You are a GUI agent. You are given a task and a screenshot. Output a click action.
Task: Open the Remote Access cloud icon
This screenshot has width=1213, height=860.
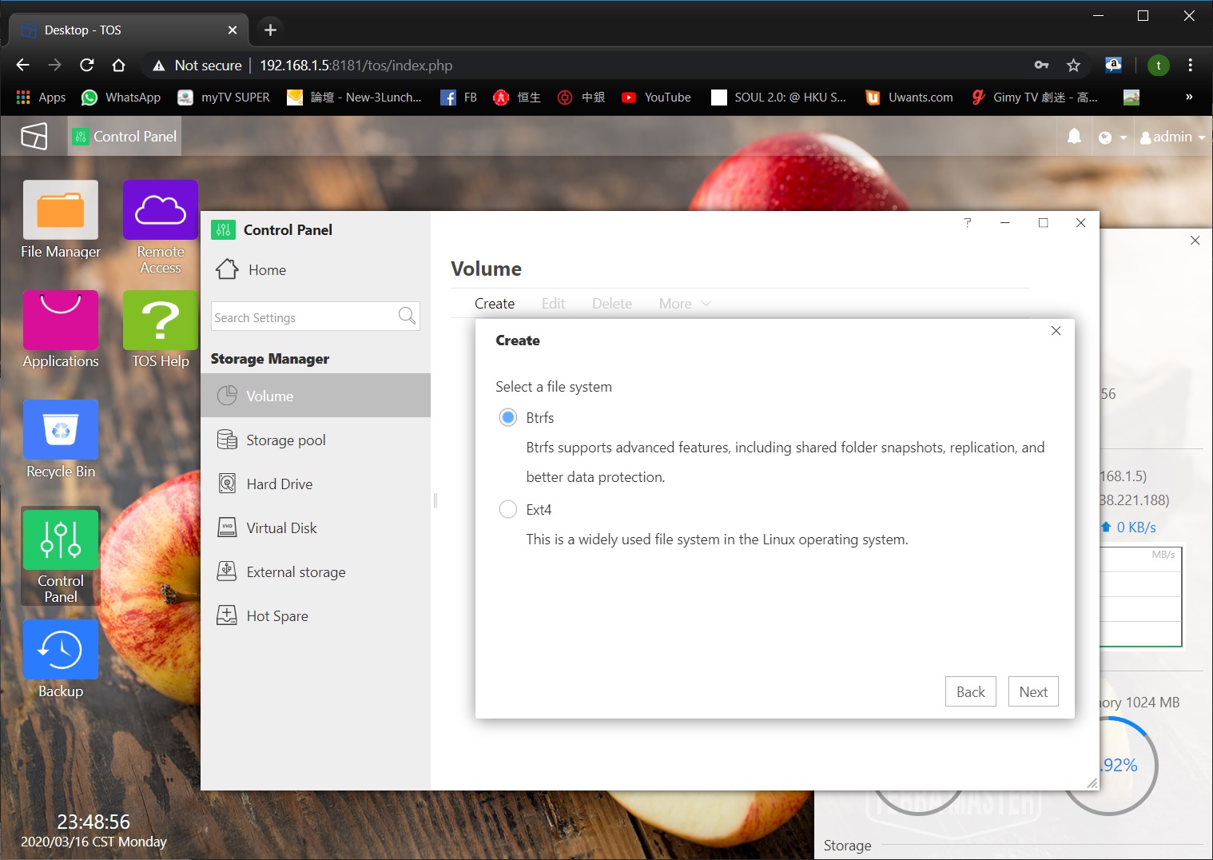click(x=160, y=211)
